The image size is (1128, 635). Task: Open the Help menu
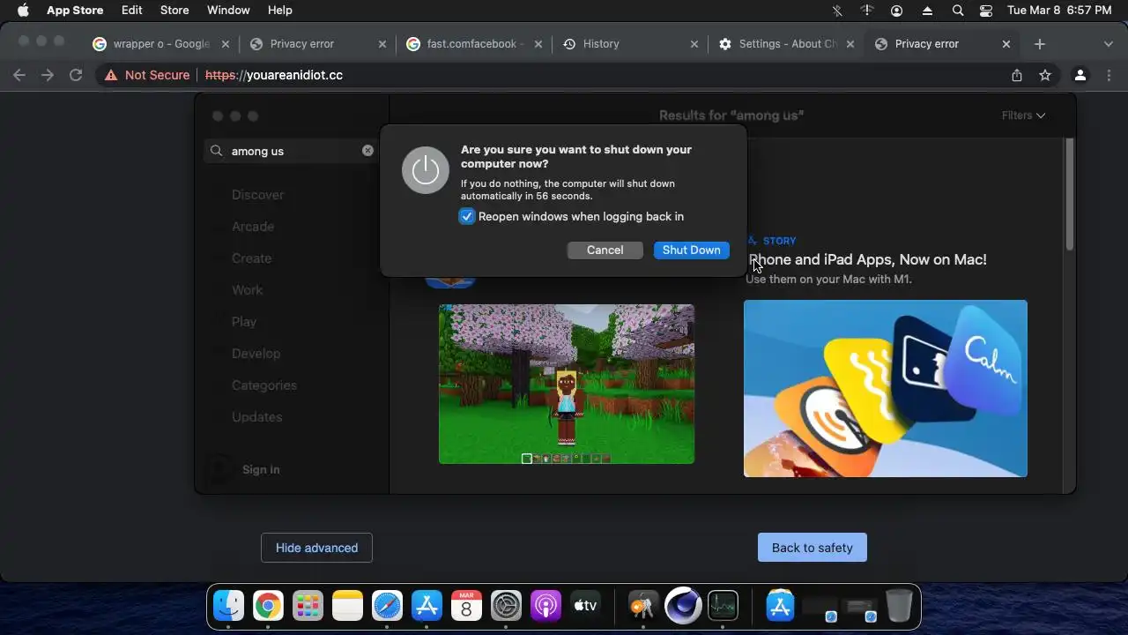pyautogui.click(x=279, y=11)
